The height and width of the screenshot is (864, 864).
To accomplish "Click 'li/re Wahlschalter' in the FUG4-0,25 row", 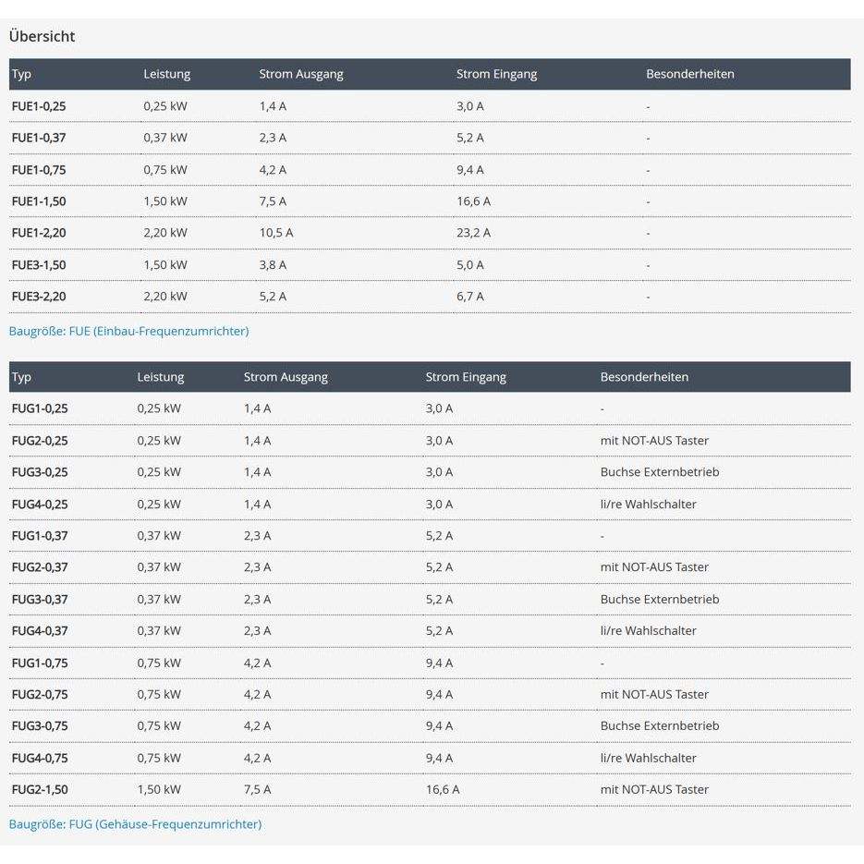I will point(648,505).
